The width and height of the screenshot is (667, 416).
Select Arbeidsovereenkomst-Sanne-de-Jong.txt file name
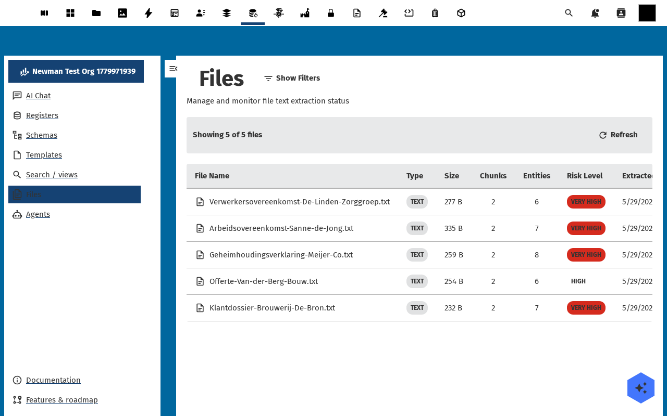click(281, 228)
